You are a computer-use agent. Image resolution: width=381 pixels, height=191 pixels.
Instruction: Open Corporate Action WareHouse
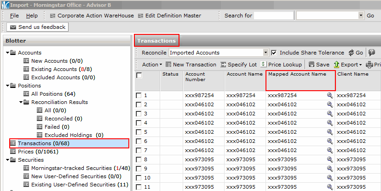tap(52, 16)
